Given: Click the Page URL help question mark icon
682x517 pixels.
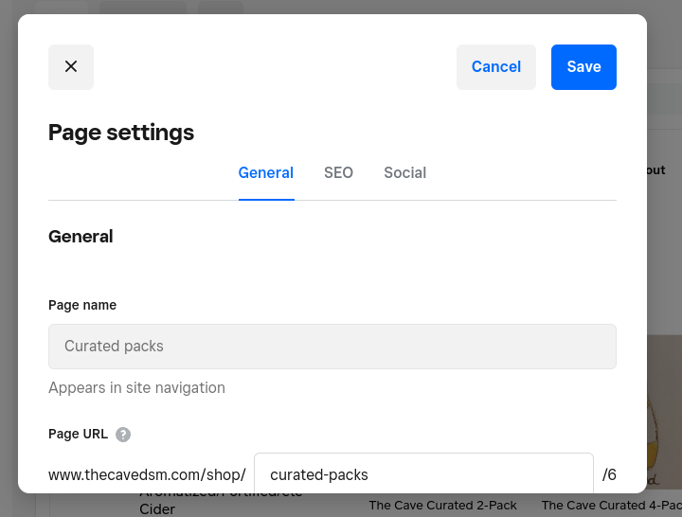Looking at the screenshot, I should coord(123,435).
